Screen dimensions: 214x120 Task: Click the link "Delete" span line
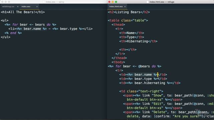click(169, 112)
